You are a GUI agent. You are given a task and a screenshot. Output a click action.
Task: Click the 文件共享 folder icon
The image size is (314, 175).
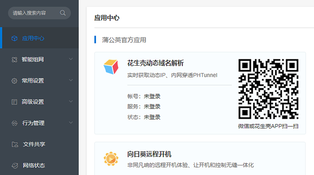(x=15, y=145)
